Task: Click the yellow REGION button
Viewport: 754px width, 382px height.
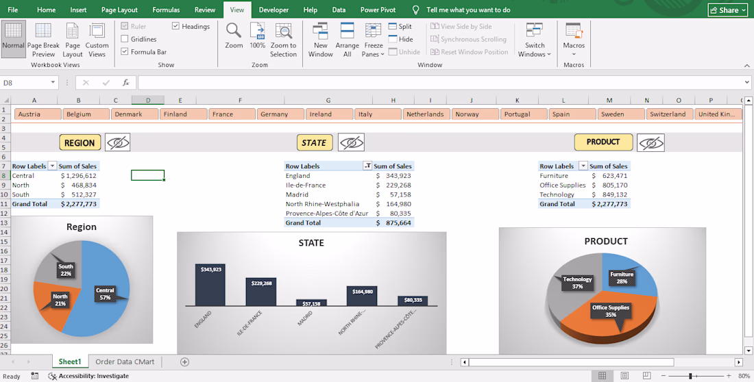Action: [x=80, y=142]
